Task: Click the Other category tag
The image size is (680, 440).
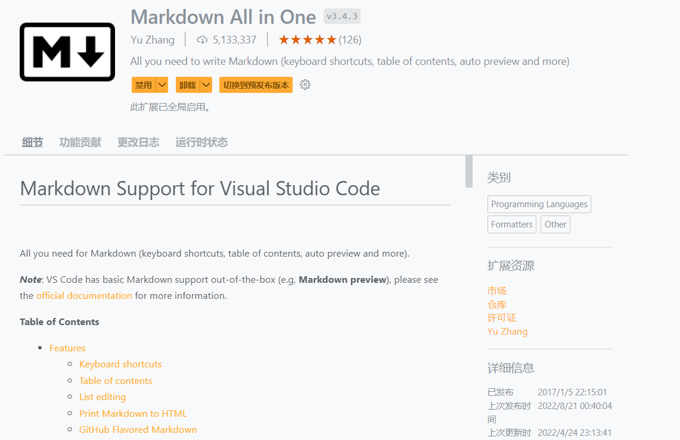Action: pyautogui.click(x=555, y=224)
